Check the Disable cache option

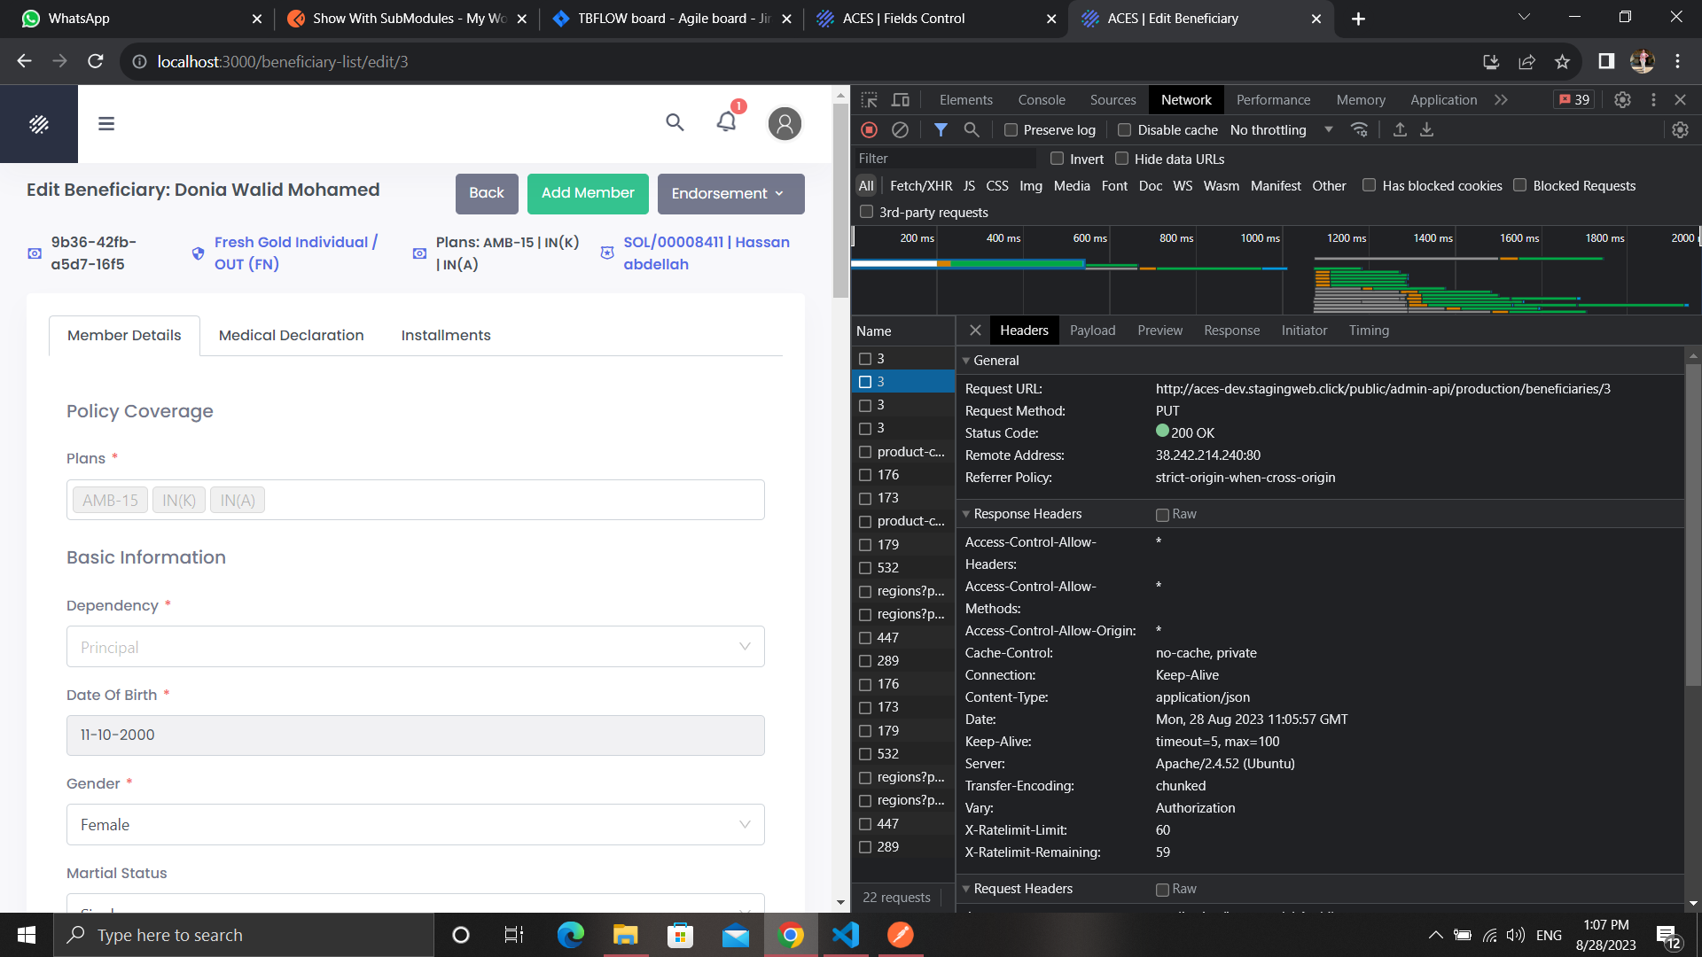coord(1125,130)
